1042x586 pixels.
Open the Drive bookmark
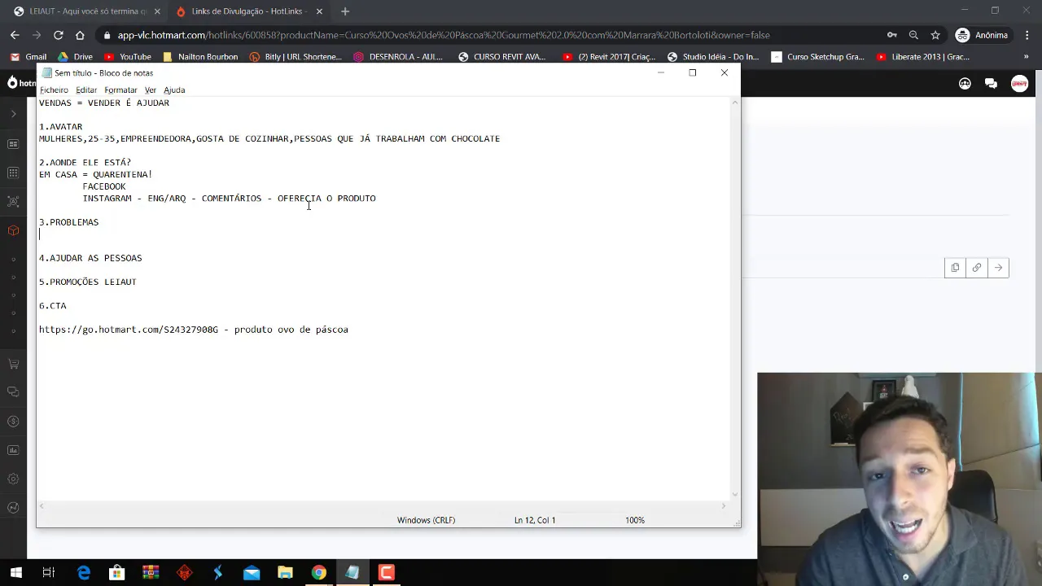75,57
